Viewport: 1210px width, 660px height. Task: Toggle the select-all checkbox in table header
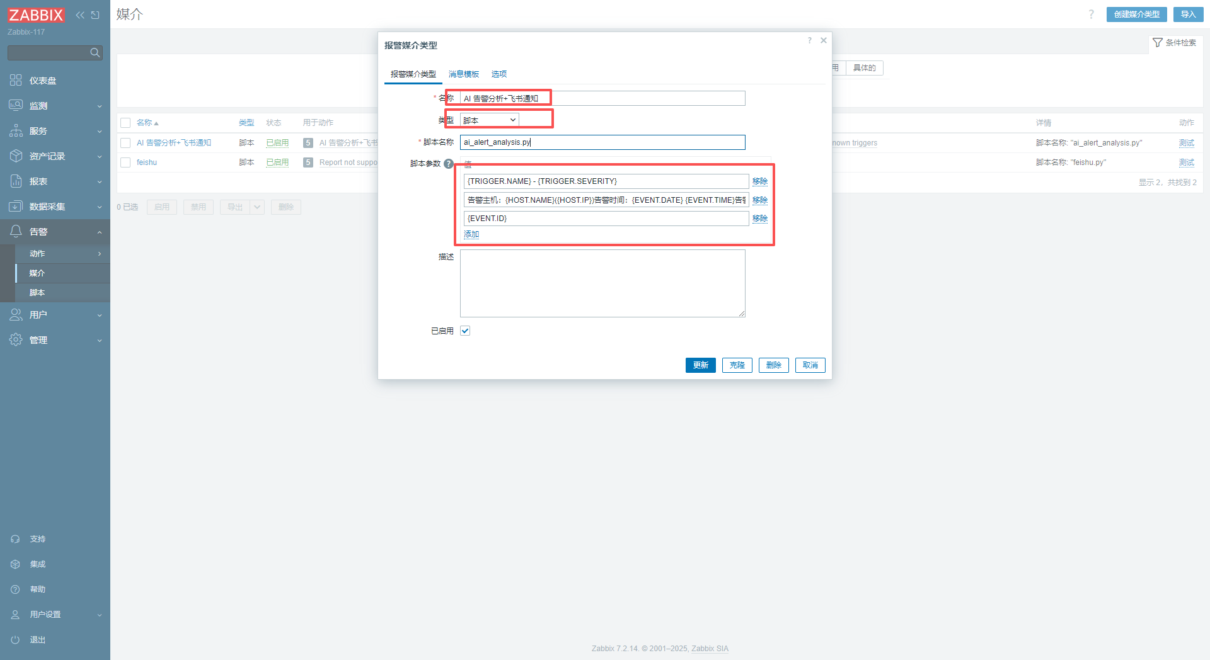tap(125, 123)
